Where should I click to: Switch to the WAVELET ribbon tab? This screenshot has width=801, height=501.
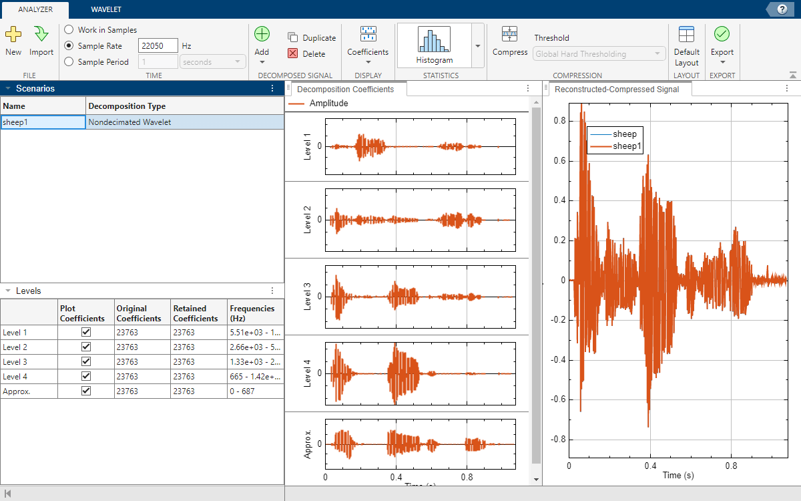[x=106, y=9]
